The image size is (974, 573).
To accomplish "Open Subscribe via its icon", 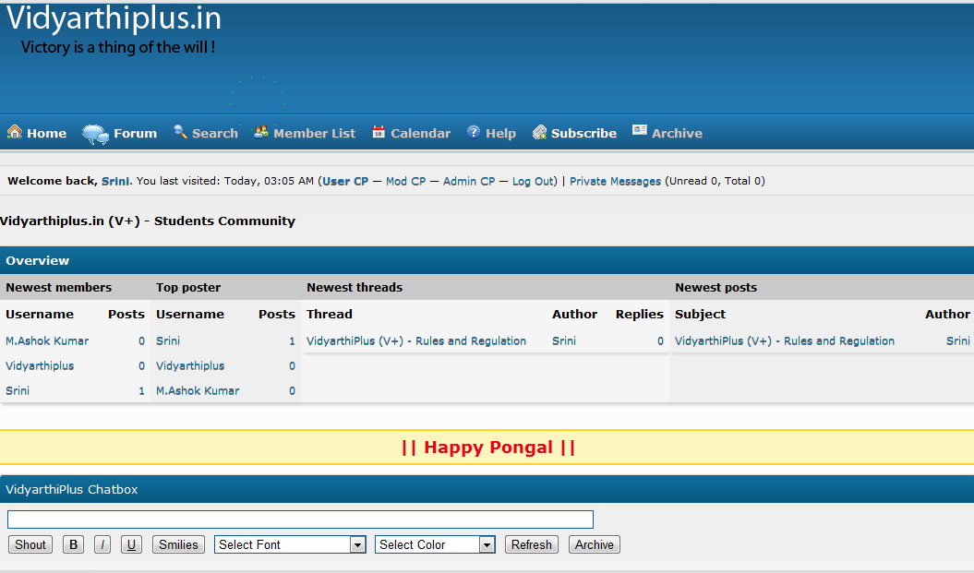I will [540, 132].
